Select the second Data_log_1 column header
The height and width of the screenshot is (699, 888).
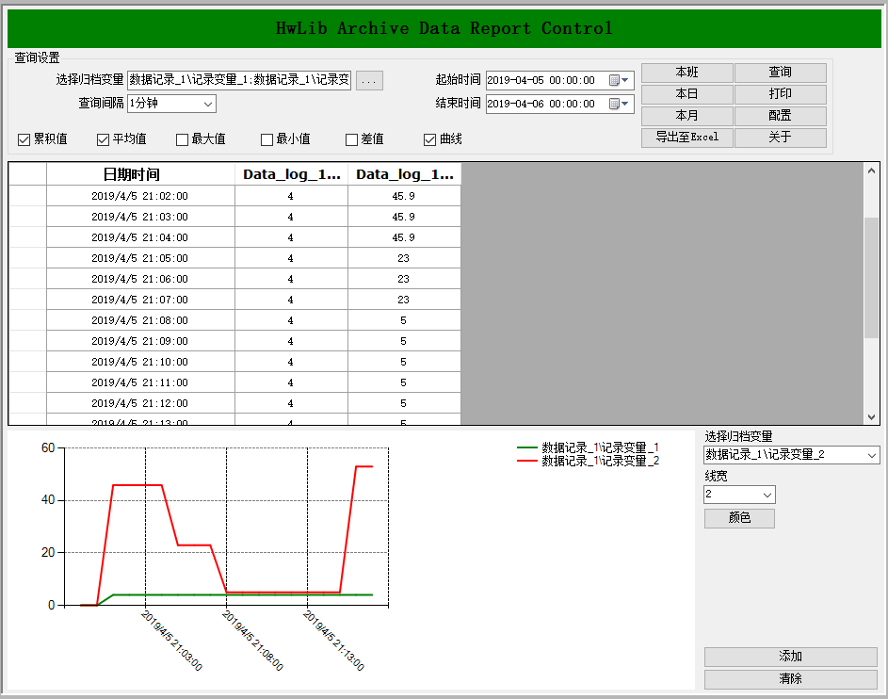[x=404, y=174]
